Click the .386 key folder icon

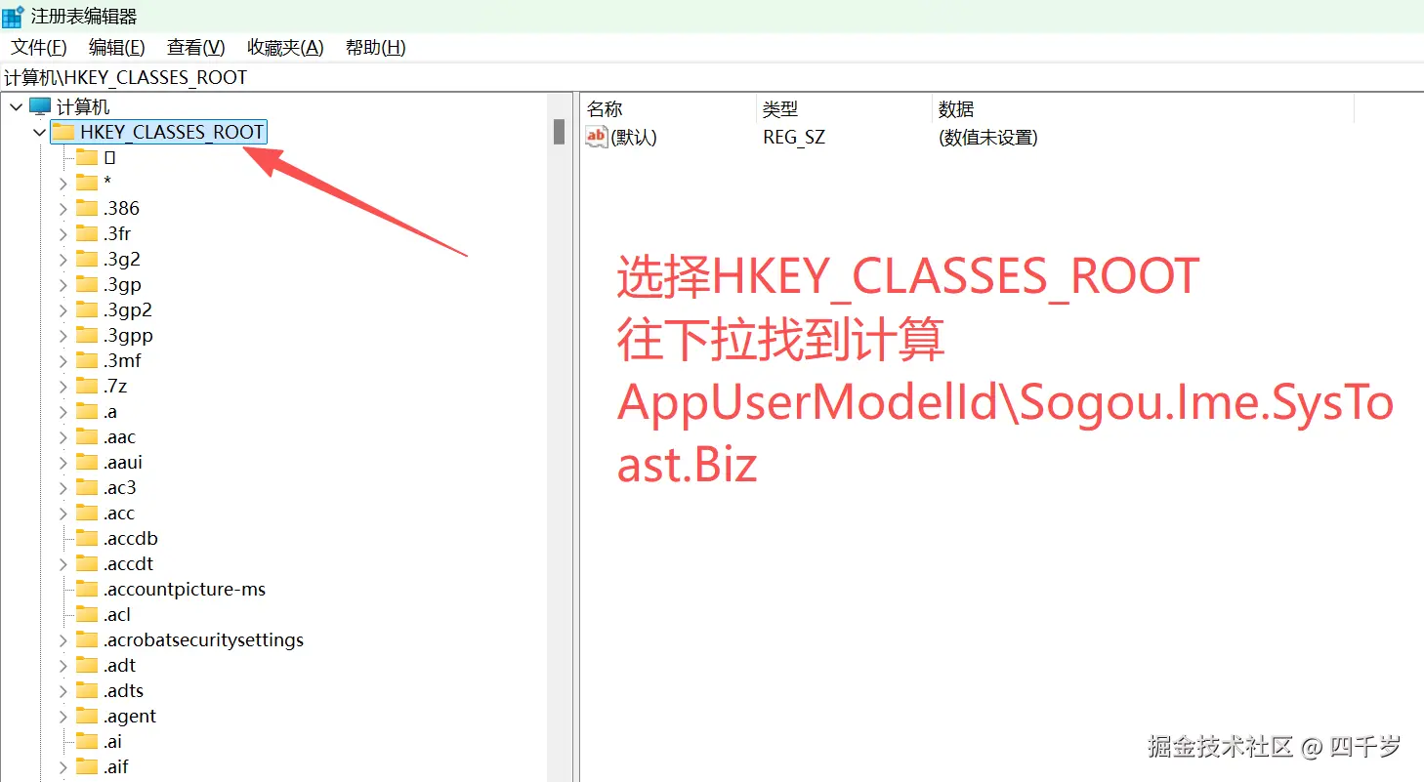[86, 207]
